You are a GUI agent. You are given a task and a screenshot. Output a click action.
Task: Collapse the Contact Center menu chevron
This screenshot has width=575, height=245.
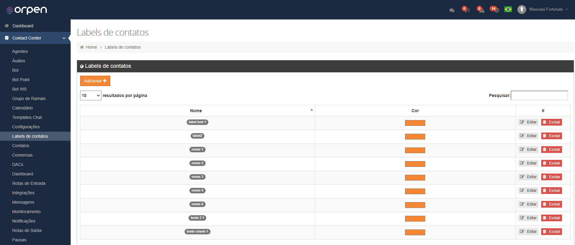click(64, 38)
